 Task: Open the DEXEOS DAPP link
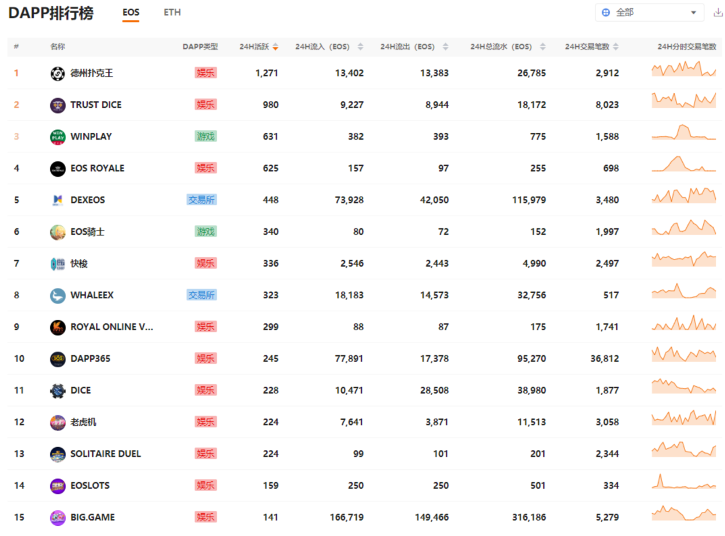coord(88,200)
